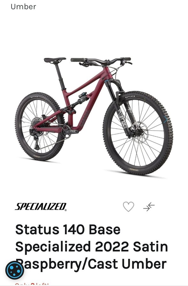188x286 pixels.
Task: Click the rear wheel of the bike
Action: click(x=40, y=126)
